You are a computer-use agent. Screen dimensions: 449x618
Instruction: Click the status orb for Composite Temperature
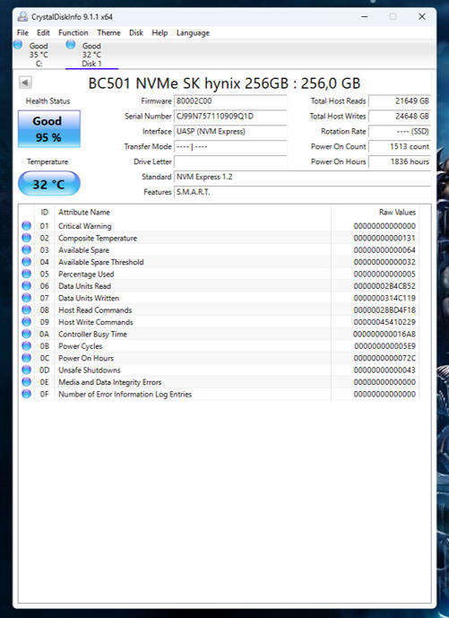click(x=26, y=238)
